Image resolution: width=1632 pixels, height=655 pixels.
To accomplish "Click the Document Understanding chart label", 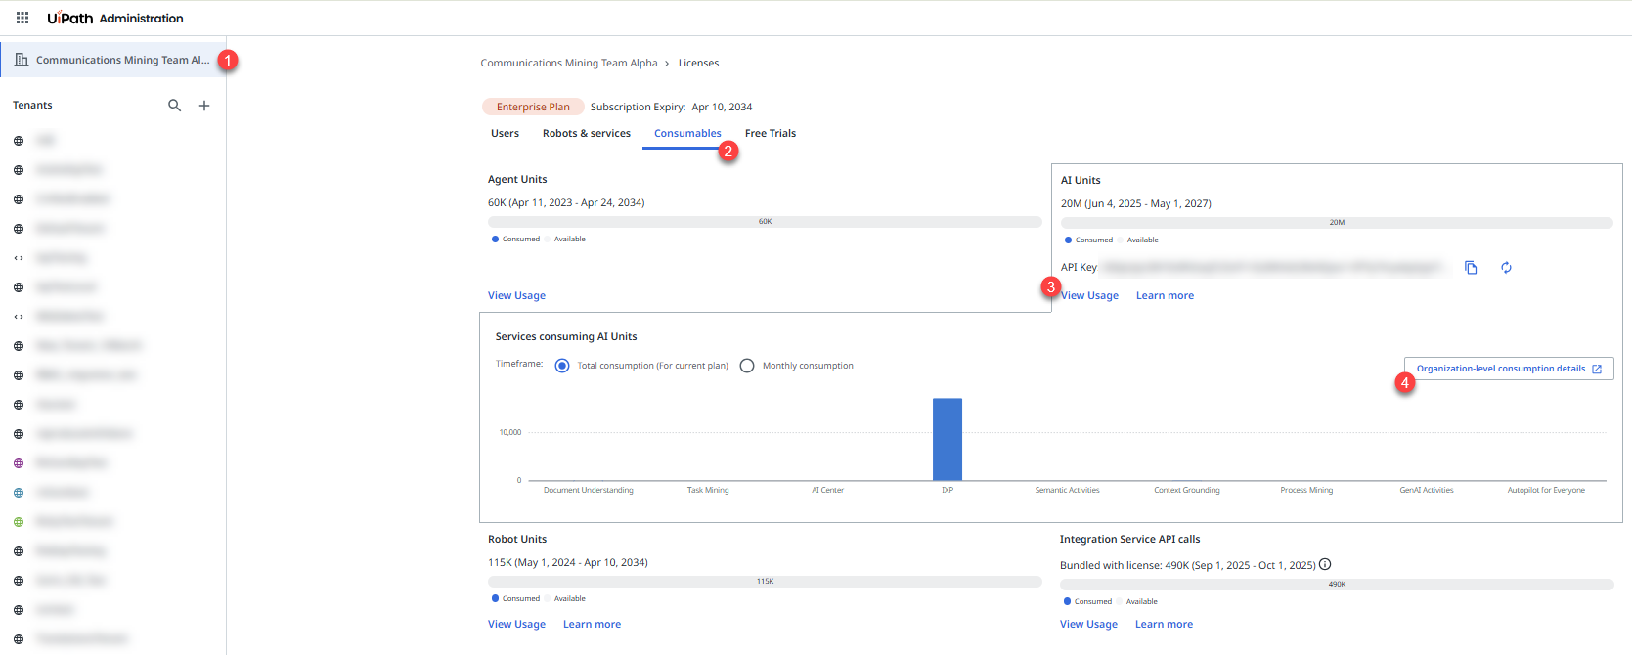I will (x=589, y=490).
